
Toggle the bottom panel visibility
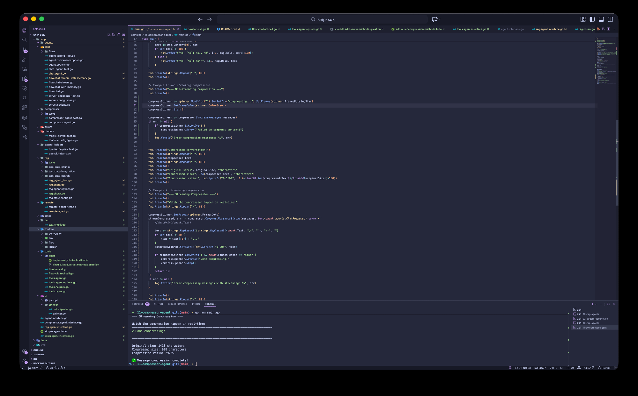pos(601,19)
